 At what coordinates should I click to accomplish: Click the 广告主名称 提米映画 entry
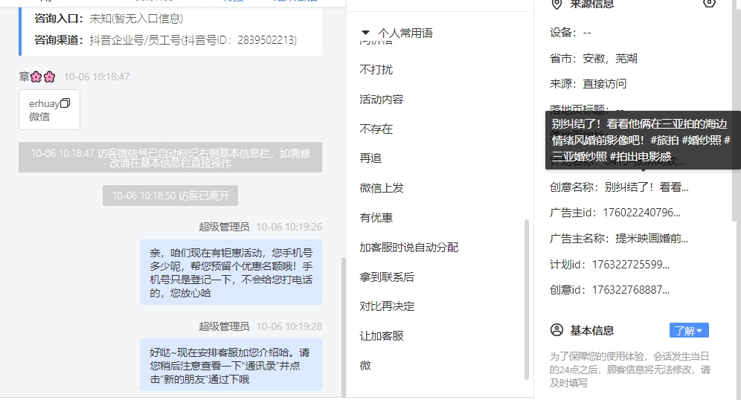(x=619, y=239)
